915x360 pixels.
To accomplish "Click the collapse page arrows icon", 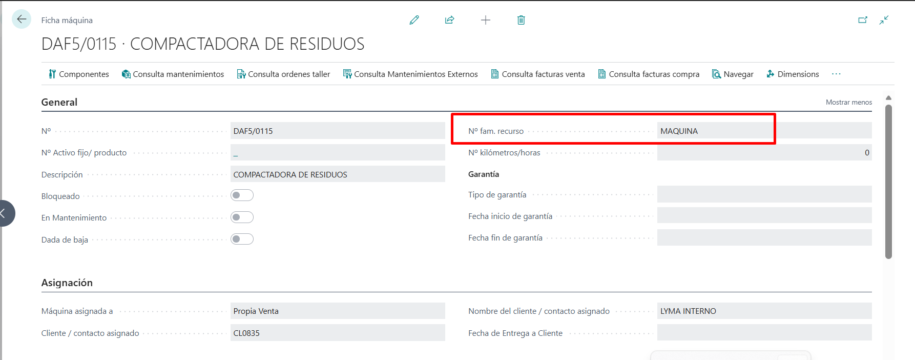I will click(x=884, y=20).
